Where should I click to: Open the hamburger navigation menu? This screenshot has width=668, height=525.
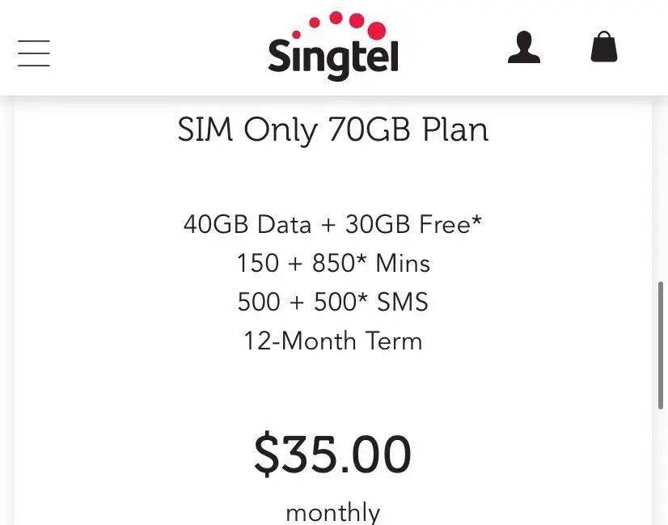[34, 53]
